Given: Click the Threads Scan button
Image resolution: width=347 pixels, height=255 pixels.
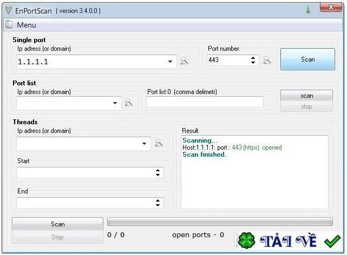Looking at the screenshot, I should (58, 224).
